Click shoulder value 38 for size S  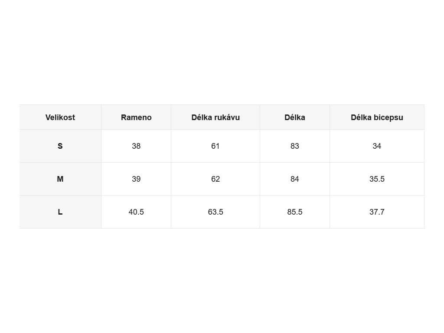(136, 146)
